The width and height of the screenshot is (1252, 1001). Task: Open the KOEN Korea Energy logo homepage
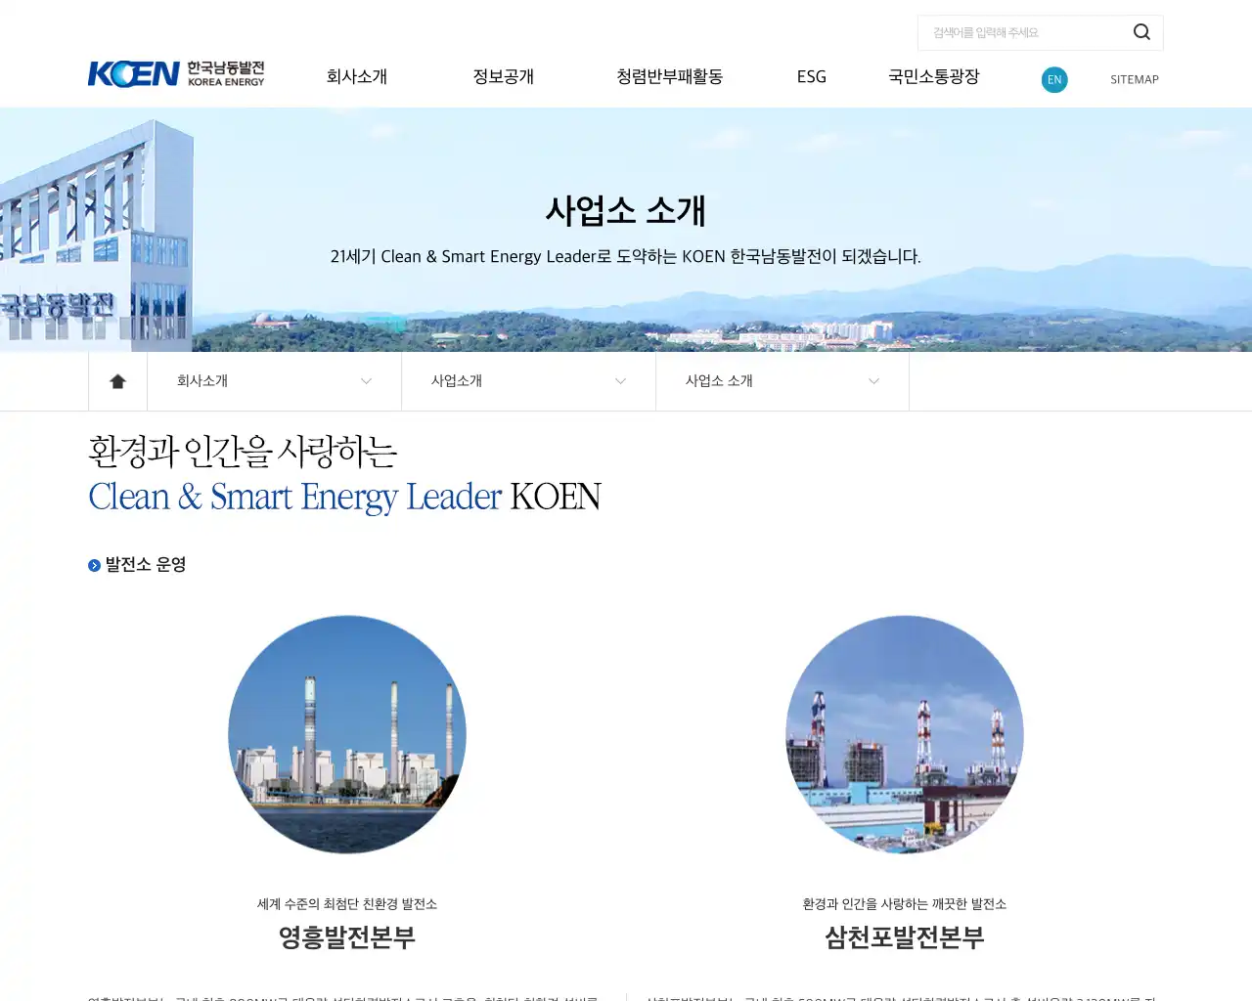[176, 74]
